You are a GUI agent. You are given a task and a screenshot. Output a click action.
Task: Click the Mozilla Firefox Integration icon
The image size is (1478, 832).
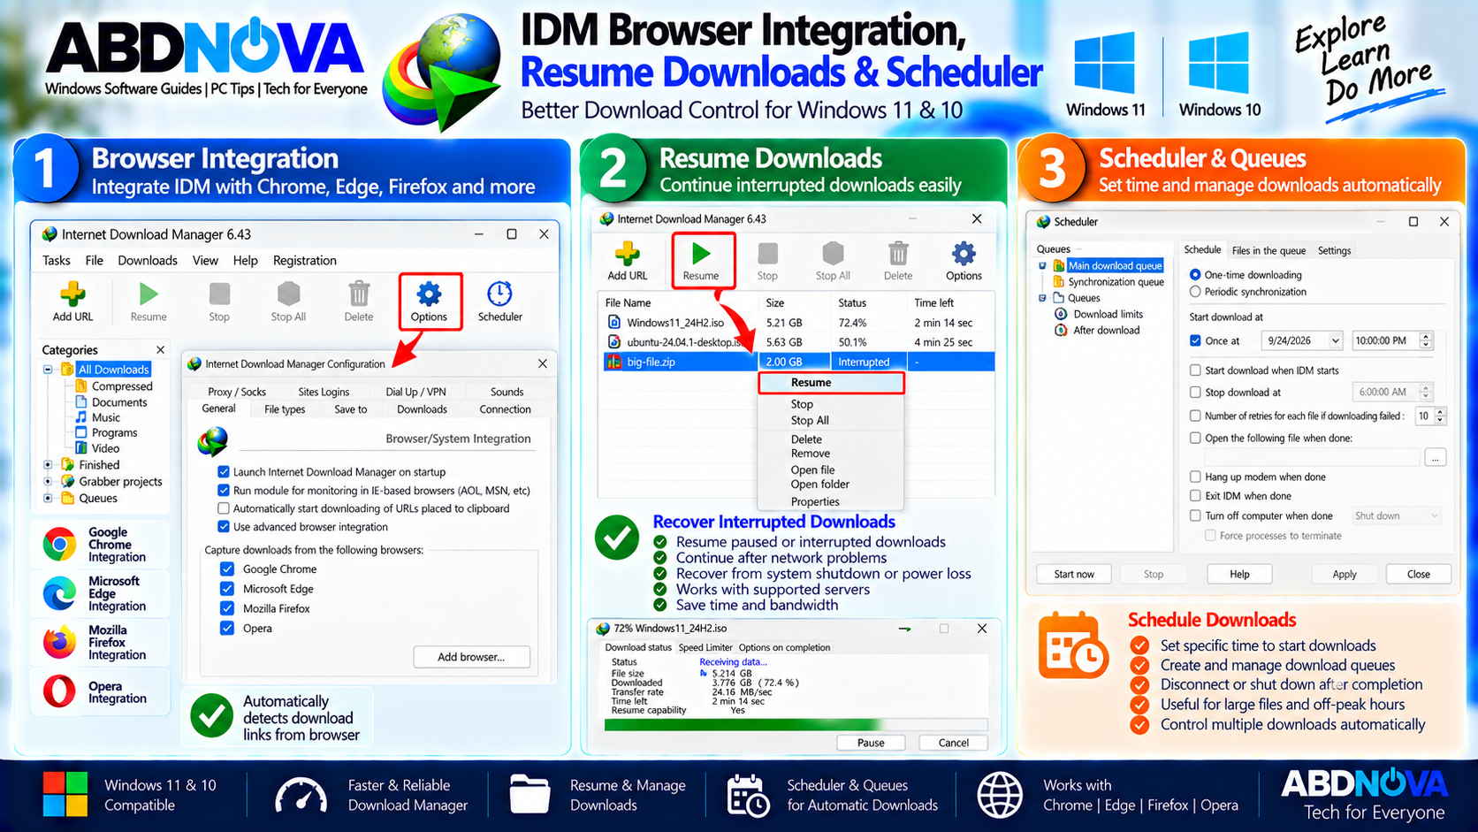[59, 643]
